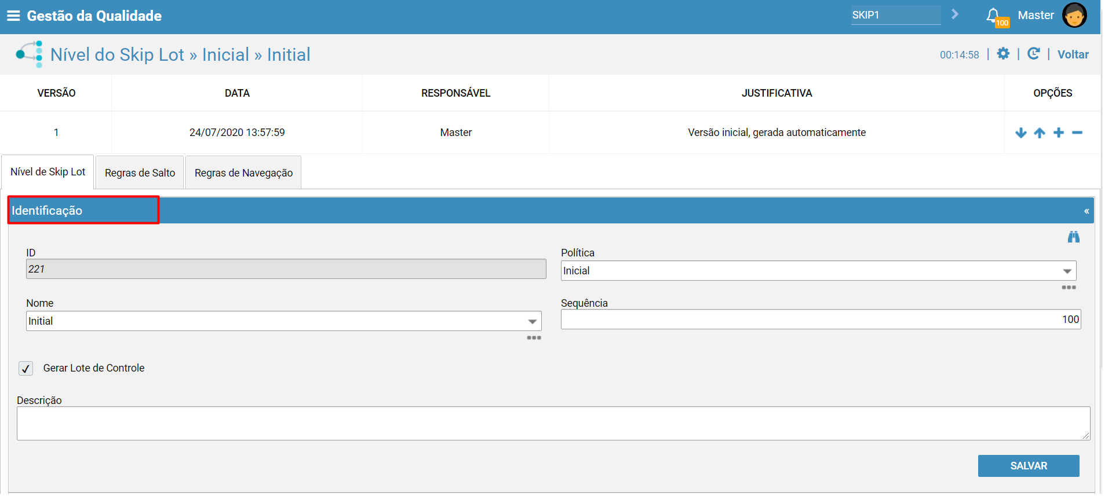This screenshot has width=1112, height=496.
Task: Open the settings gear icon
Action: click(1003, 54)
